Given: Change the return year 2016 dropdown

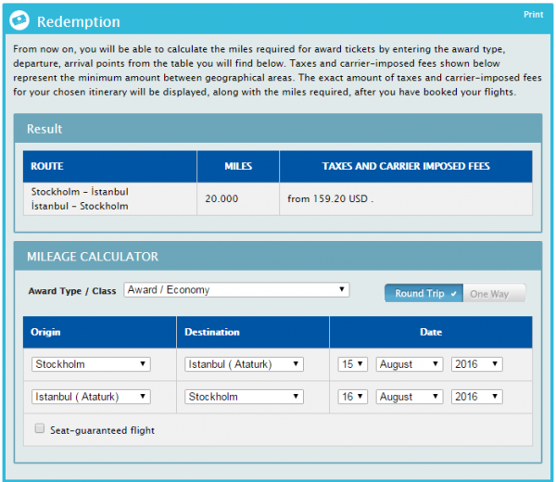Looking at the screenshot, I should [476, 397].
